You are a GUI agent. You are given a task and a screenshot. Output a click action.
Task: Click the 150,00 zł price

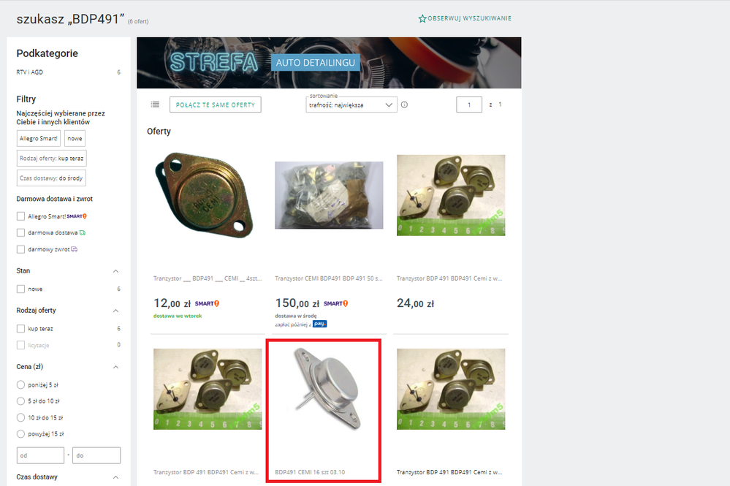(297, 303)
